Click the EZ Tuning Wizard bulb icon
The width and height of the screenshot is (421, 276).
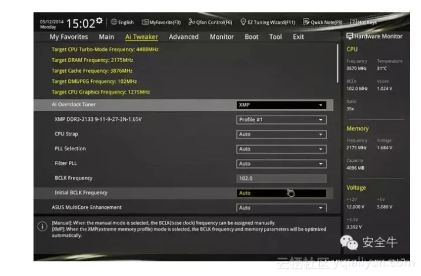[243, 22]
